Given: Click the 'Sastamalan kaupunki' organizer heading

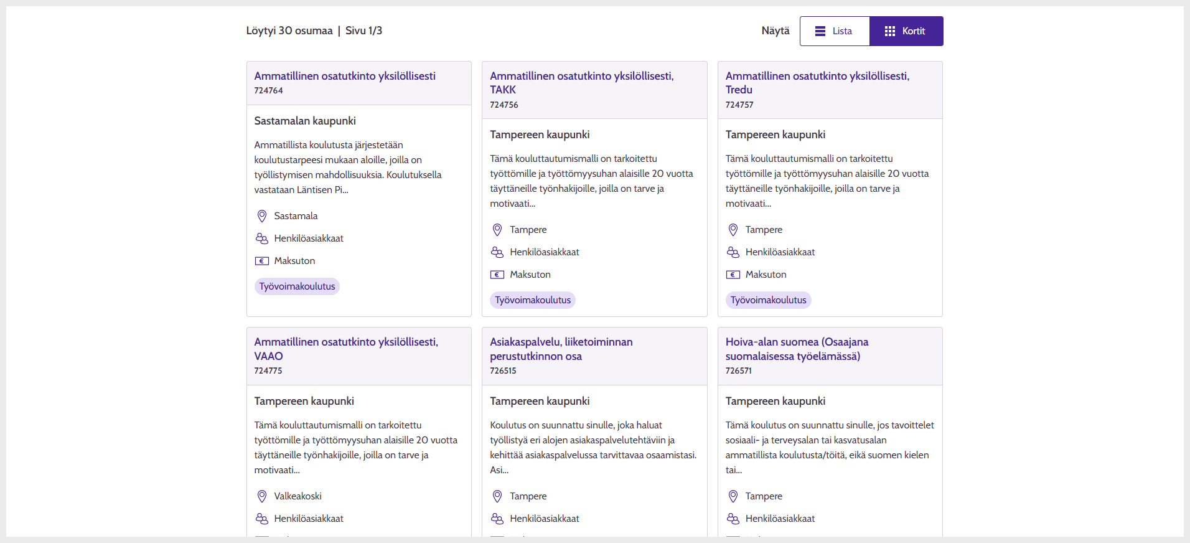Looking at the screenshot, I should click(x=305, y=121).
